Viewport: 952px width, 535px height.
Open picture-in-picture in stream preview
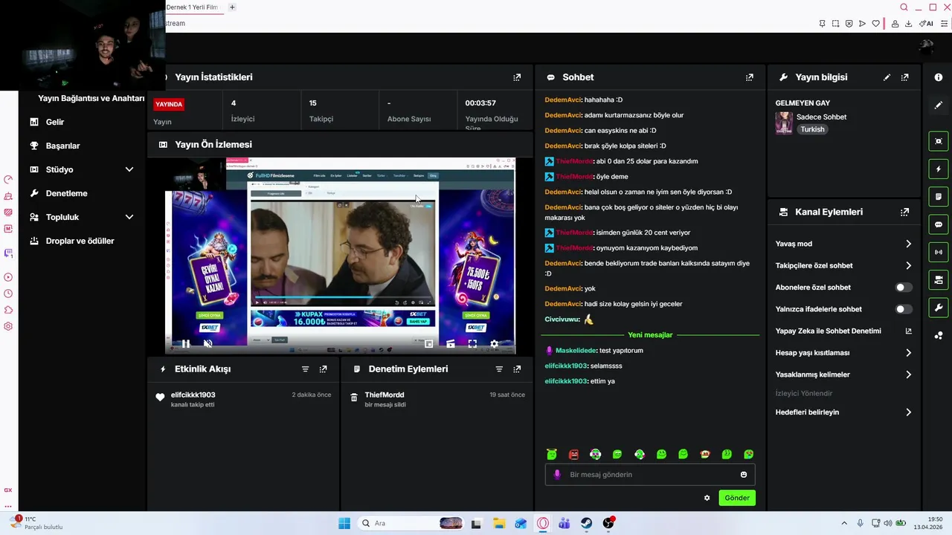coord(428,344)
